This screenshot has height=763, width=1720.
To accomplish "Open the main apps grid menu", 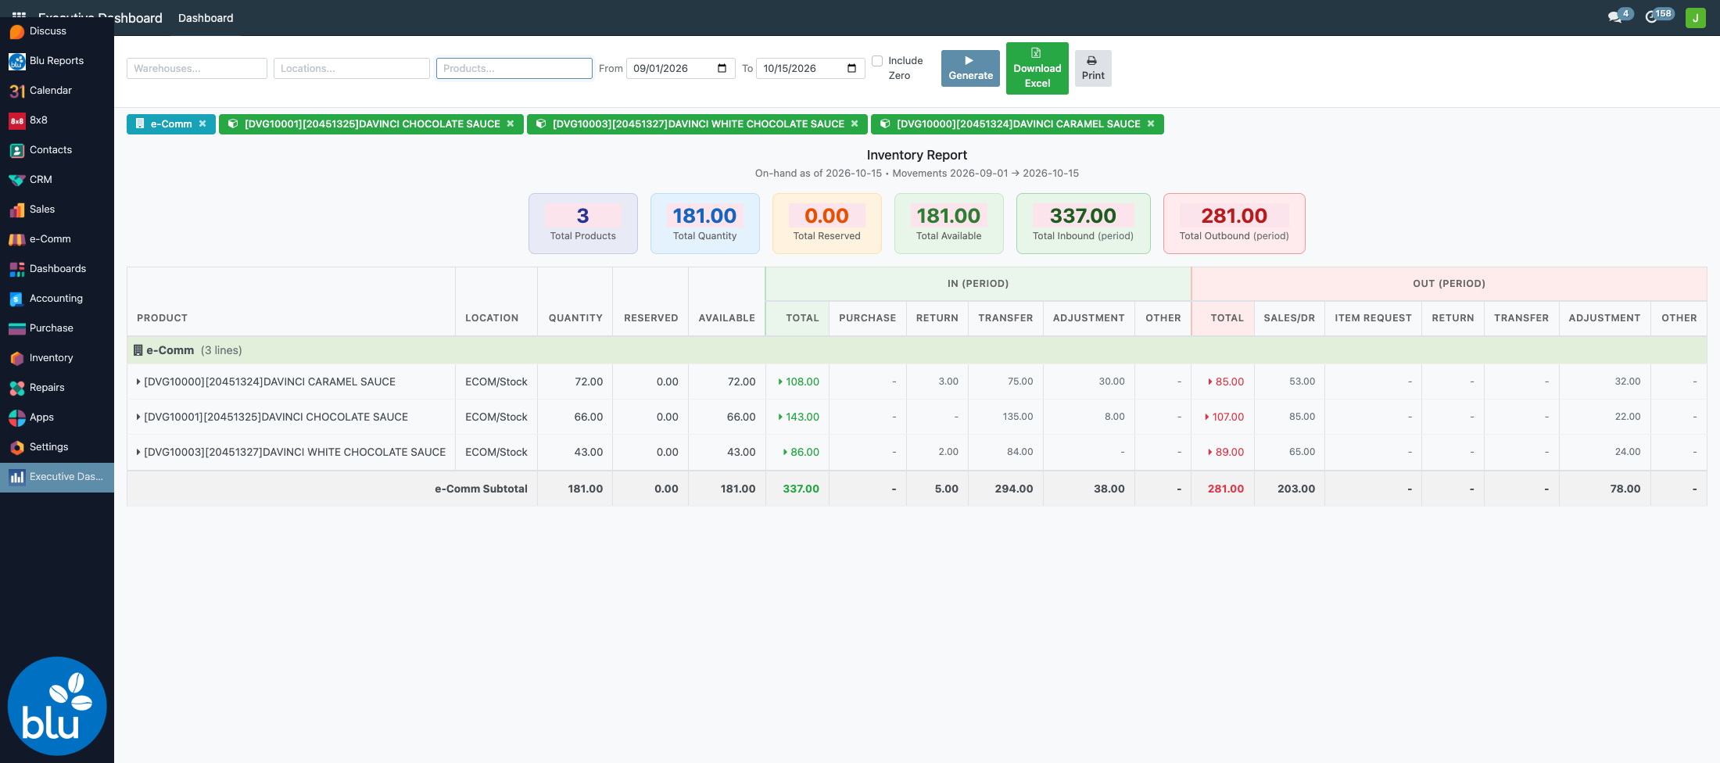I will [19, 14].
